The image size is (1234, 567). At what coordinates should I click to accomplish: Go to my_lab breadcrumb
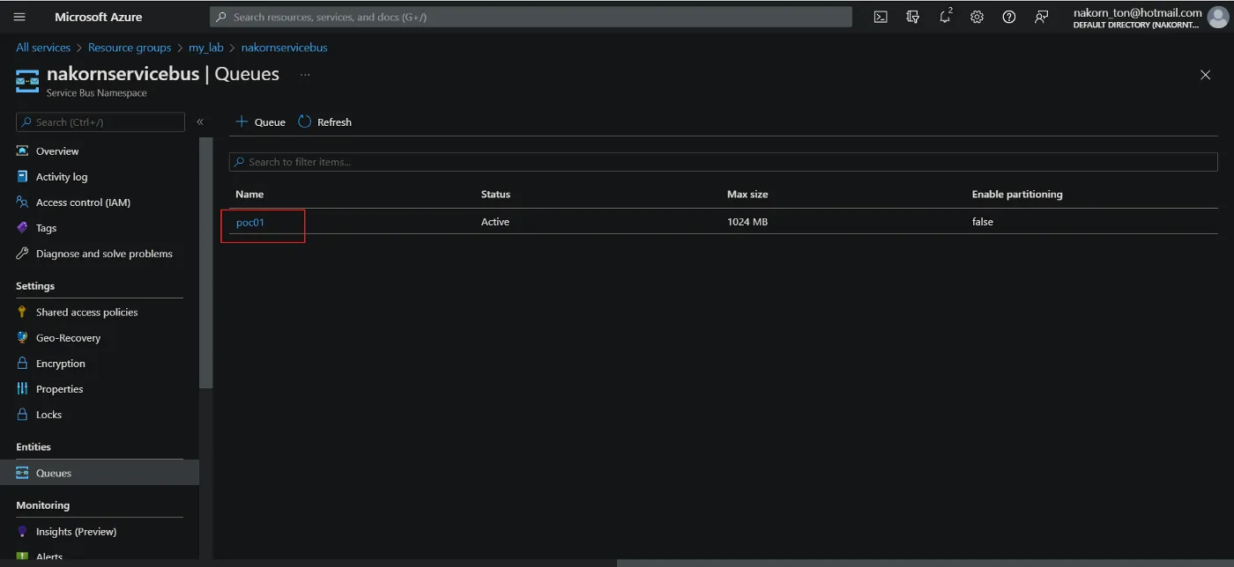[206, 48]
